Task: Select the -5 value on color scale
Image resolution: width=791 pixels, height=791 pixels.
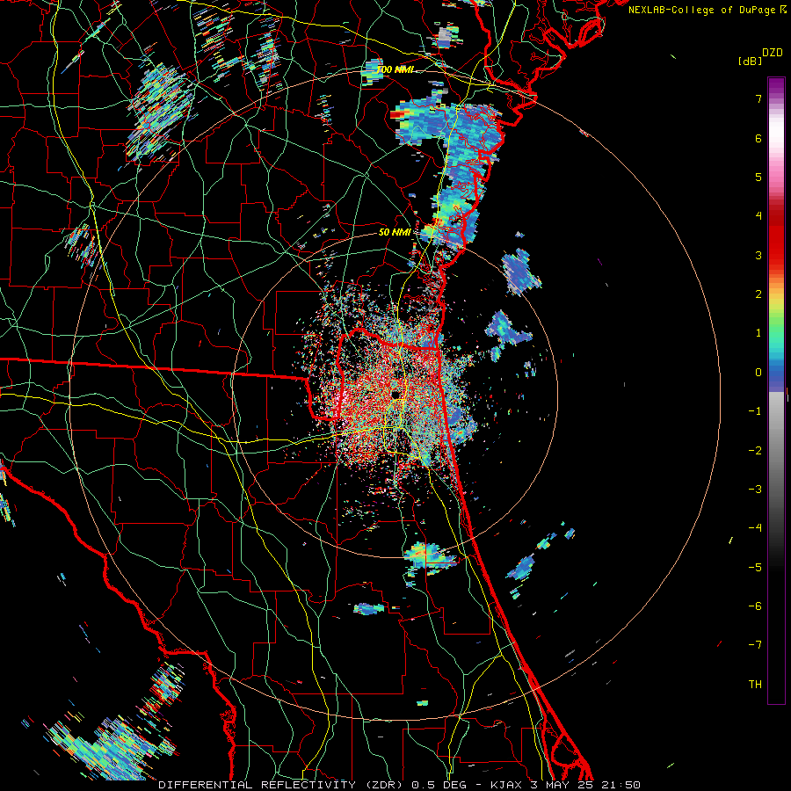Action: point(755,568)
